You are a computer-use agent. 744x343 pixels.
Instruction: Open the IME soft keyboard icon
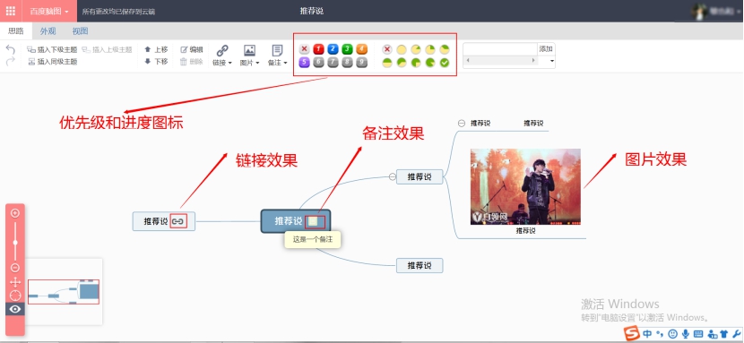tap(698, 333)
